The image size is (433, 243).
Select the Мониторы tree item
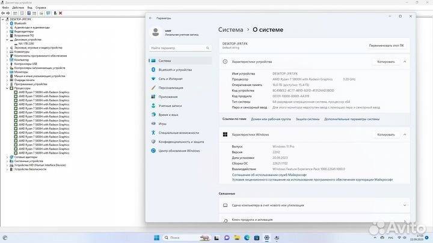coord(21,72)
